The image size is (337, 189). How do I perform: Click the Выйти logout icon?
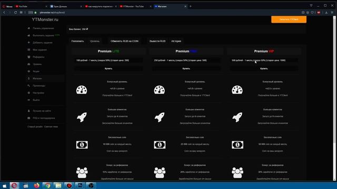[x=29, y=100]
